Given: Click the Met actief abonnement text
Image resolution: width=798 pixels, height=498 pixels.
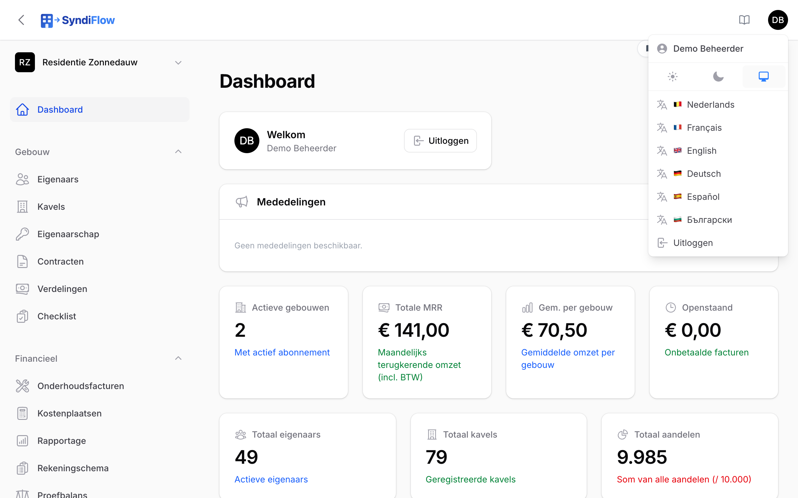Looking at the screenshot, I should pyautogui.click(x=282, y=352).
